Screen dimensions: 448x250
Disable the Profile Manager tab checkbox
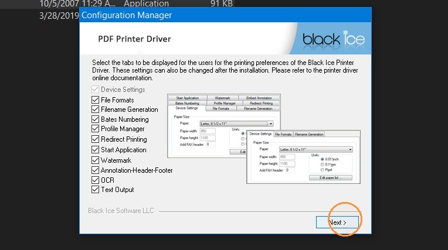(95, 129)
